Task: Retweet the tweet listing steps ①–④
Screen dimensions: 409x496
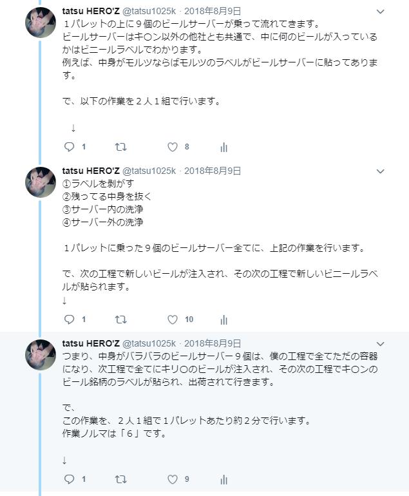Action: coord(120,319)
